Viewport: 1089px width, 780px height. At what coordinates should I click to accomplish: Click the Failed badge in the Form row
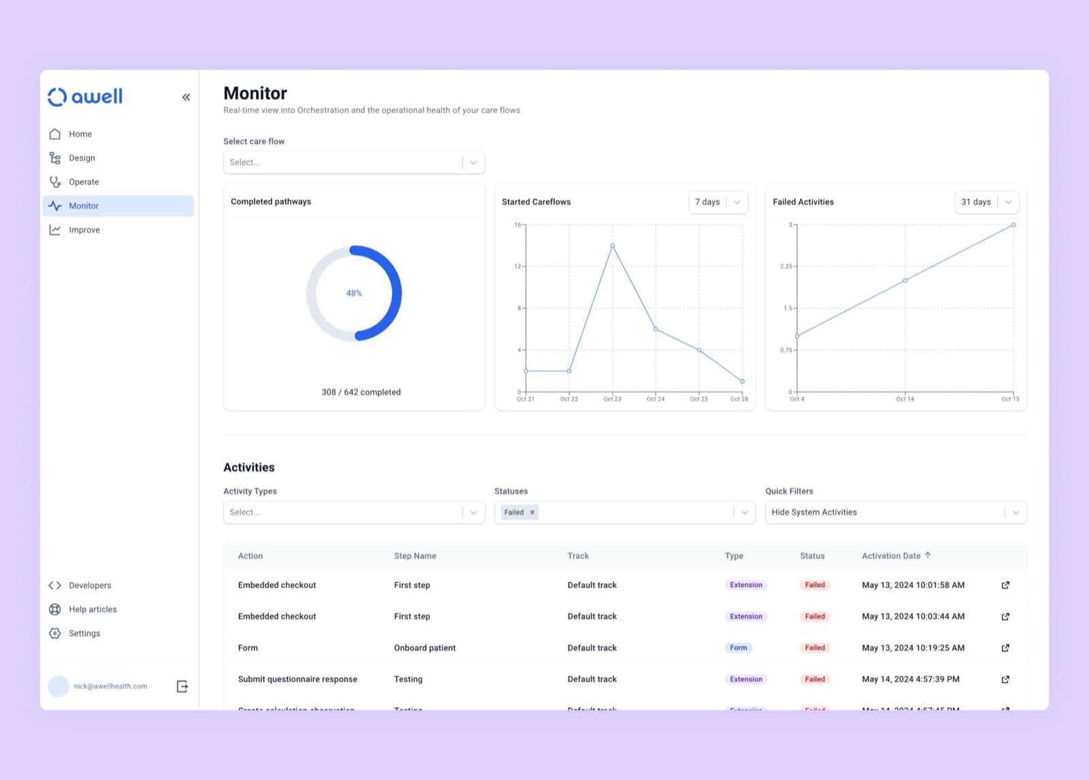815,648
